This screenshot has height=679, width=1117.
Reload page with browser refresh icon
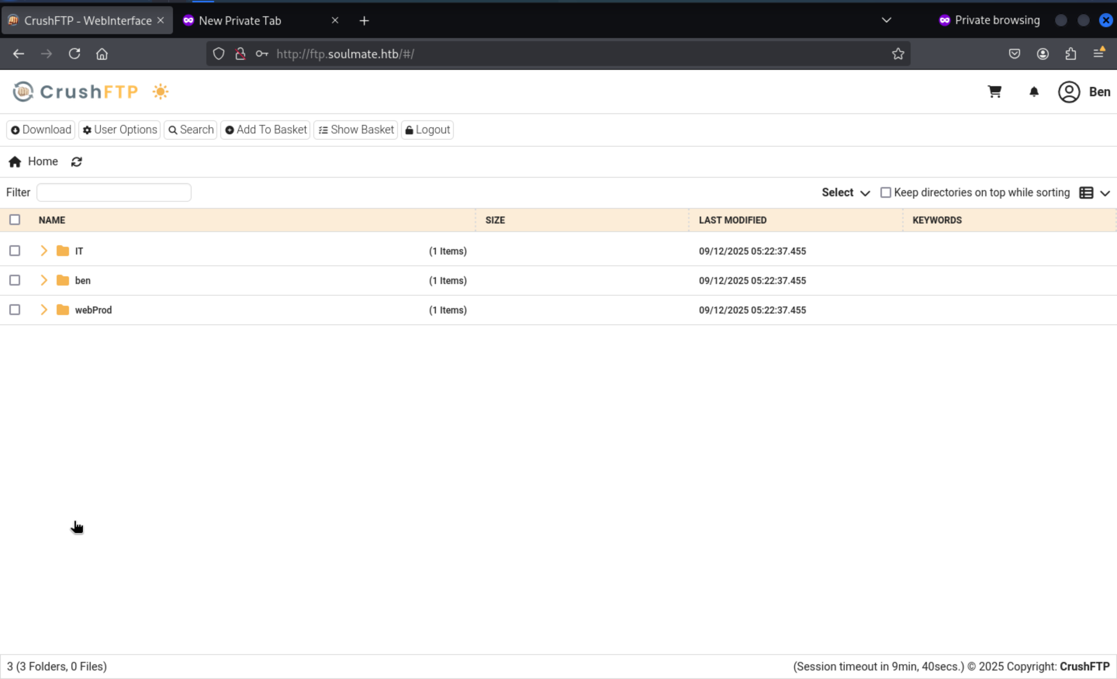74,54
